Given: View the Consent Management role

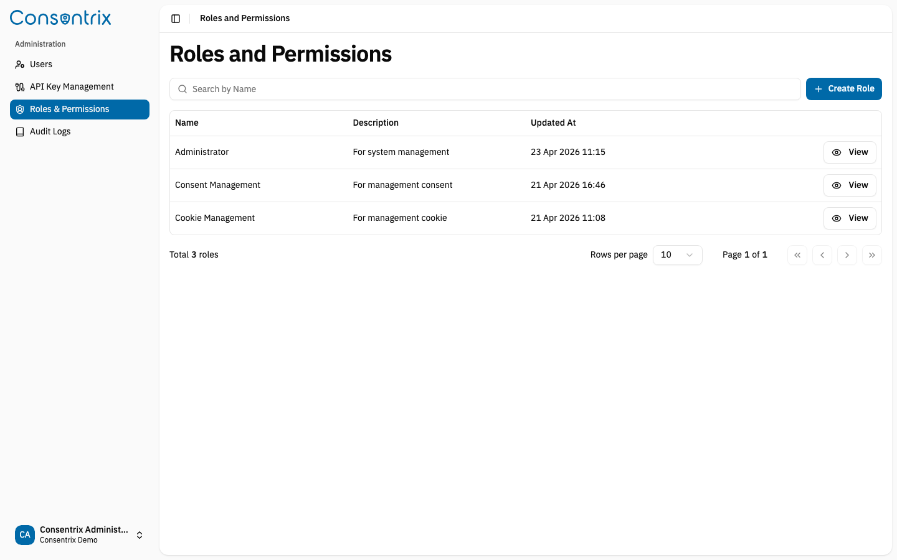Looking at the screenshot, I should (x=850, y=185).
